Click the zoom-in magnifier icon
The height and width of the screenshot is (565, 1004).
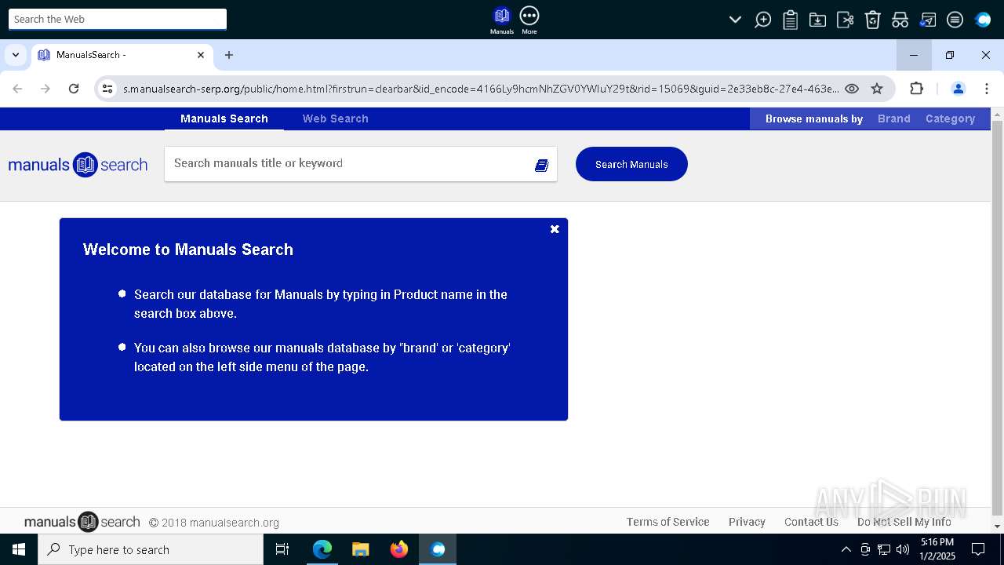click(x=762, y=20)
